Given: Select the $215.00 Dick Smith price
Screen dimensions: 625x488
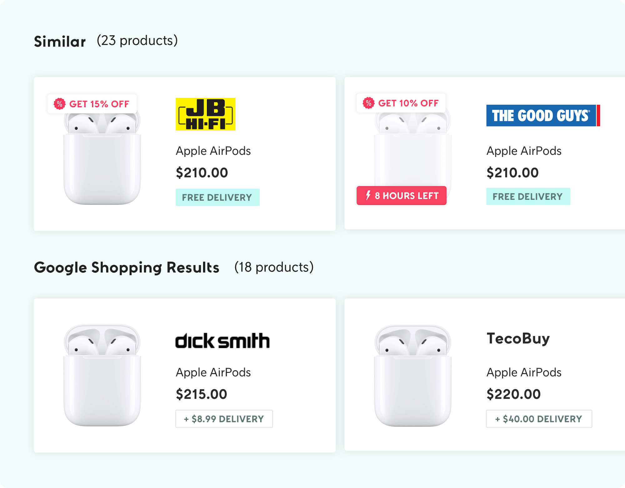Looking at the screenshot, I should (202, 394).
